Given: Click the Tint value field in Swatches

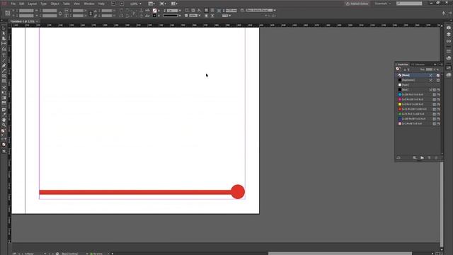Looking at the screenshot, I should pos(429,69).
